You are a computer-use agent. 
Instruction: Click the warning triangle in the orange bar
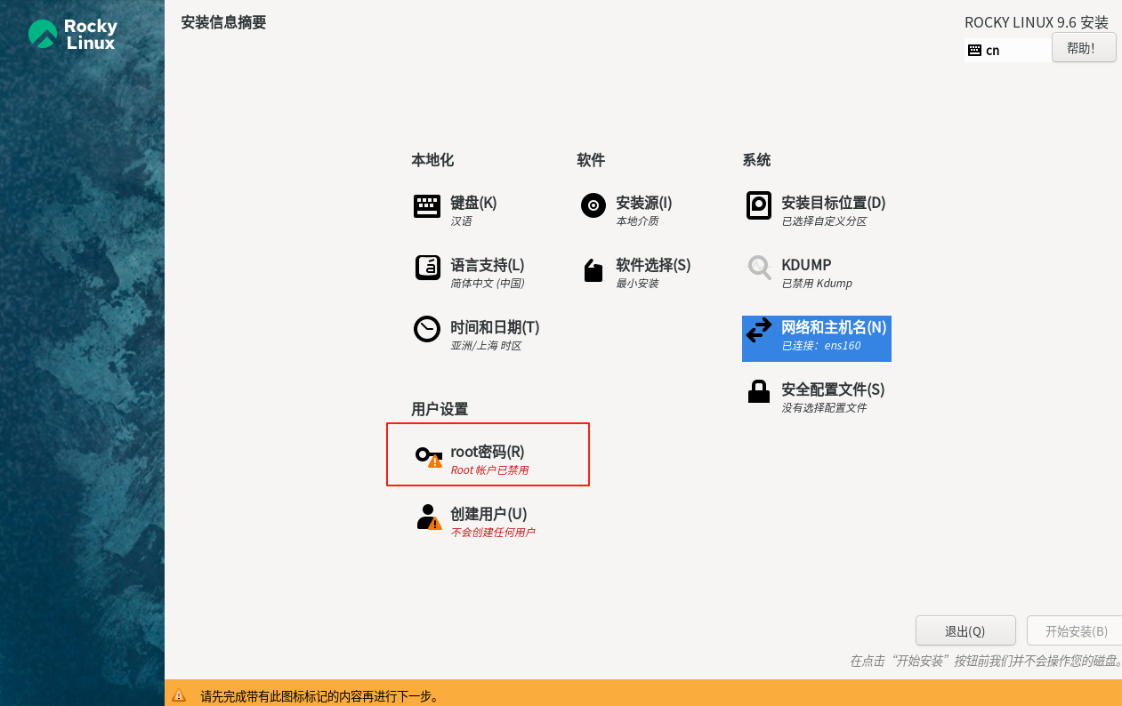(x=179, y=695)
